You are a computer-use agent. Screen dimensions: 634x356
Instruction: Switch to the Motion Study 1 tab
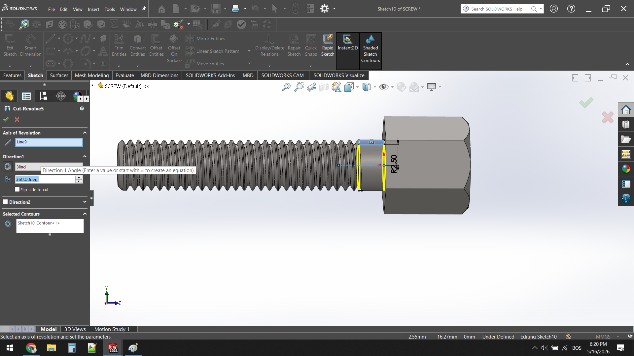(x=112, y=329)
